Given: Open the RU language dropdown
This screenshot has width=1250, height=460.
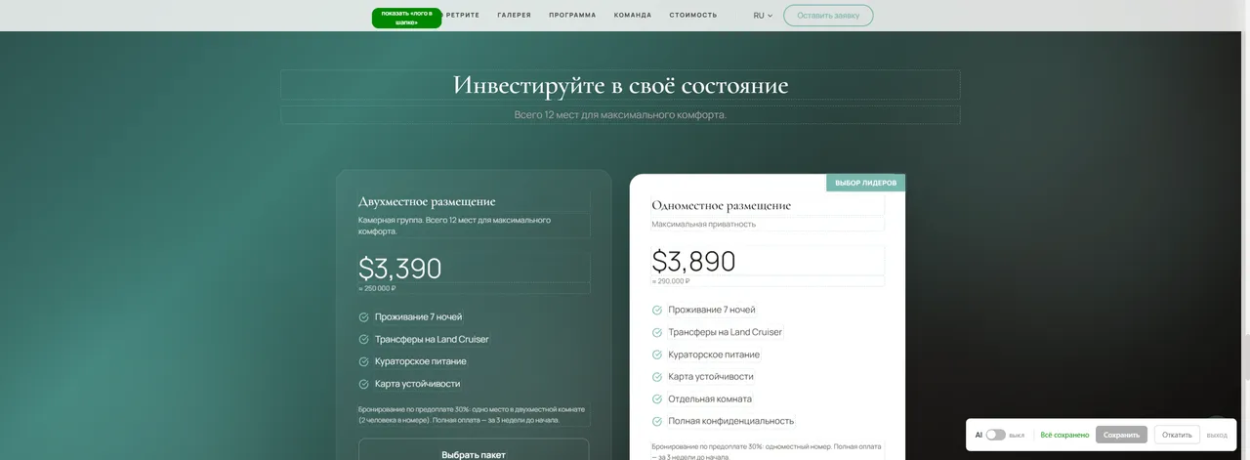Looking at the screenshot, I should (763, 16).
